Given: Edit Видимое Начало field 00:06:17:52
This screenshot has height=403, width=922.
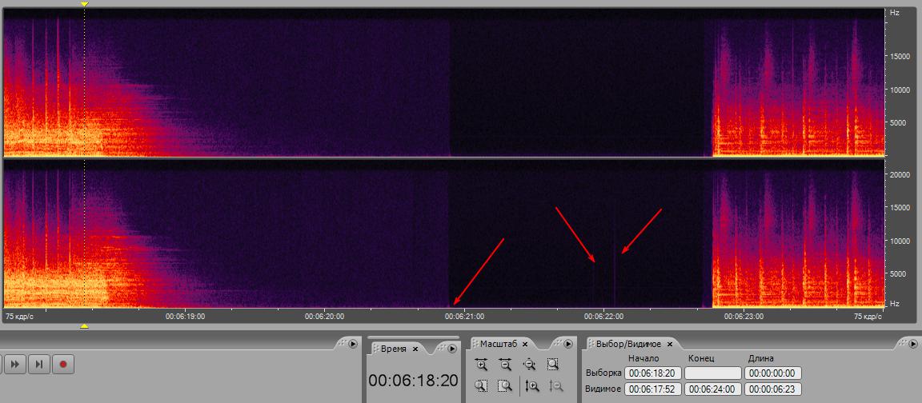Looking at the screenshot, I should pyautogui.click(x=653, y=389).
